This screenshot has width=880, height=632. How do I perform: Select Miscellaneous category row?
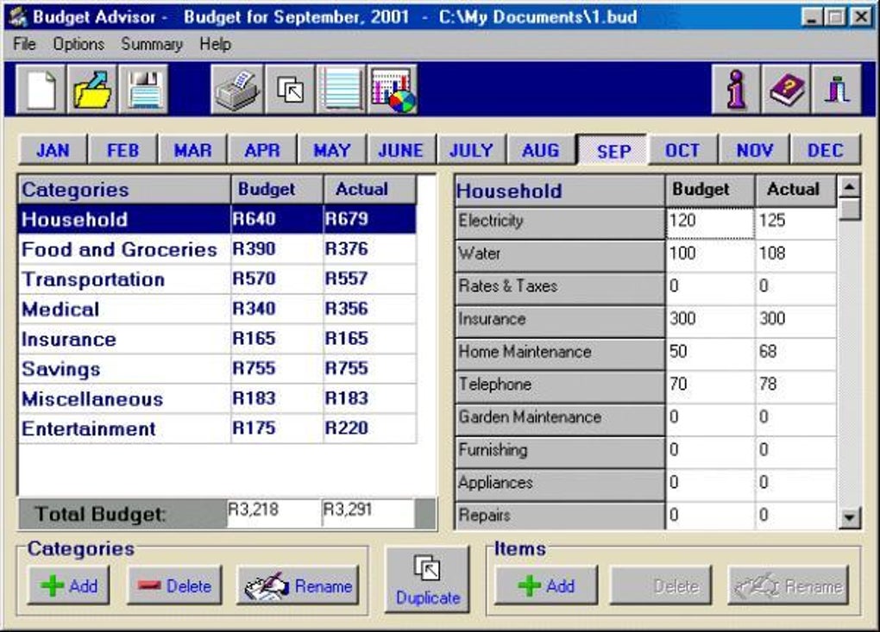(217, 398)
